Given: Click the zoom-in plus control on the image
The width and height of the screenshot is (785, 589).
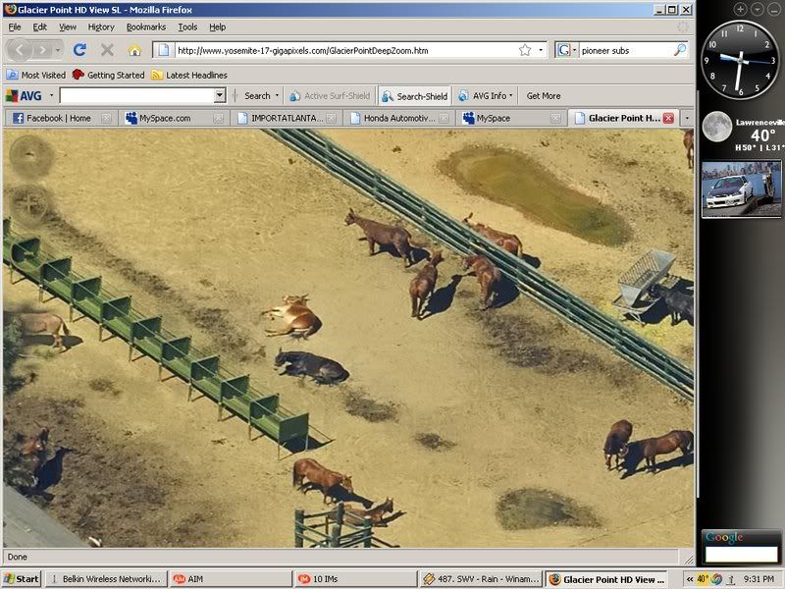Looking at the screenshot, I should [28, 205].
